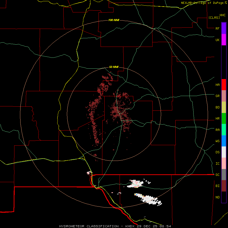Click the RA legend label
The width and height of the screenshot is (228, 228).
click(217, 130)
